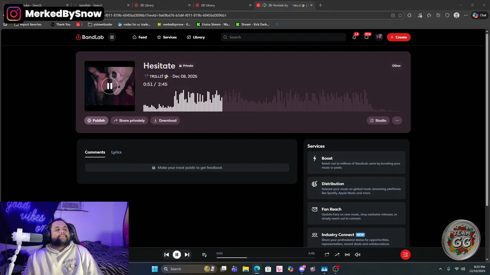Viewport: 490px width, 275px height.
Task: Click Share privately
Action: [129, 120]
